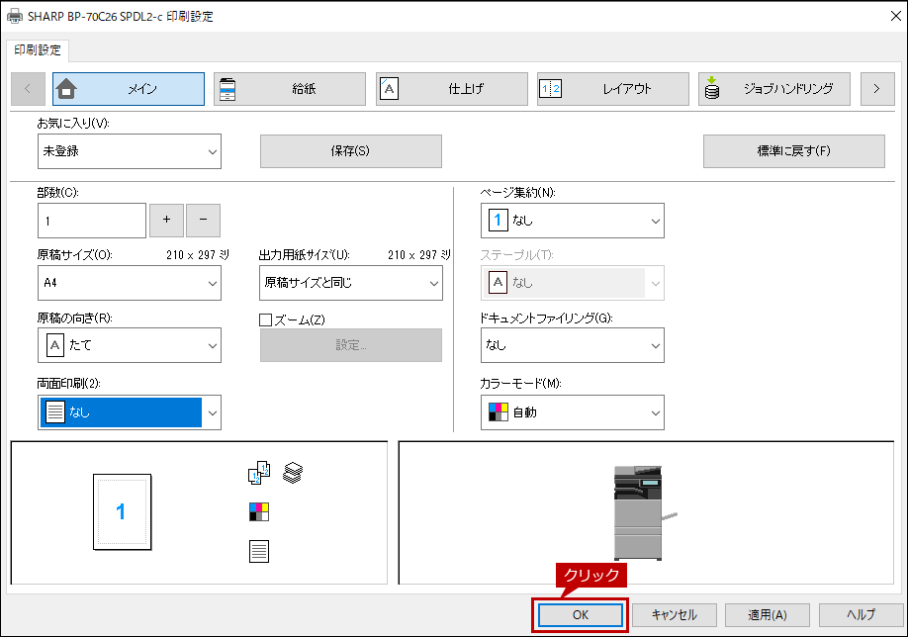Select the 印刷設定 tab
This screenshot has width=908, height=637.
[x=38, y=50]
